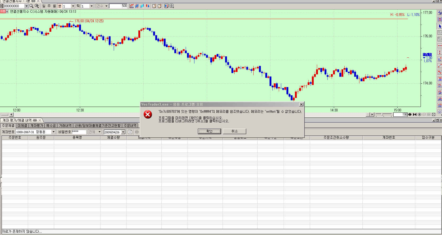442x235 pixels.
Task: Click the red-blue up/down arrows toolbar icon
Action: click(x=148, y=6)
